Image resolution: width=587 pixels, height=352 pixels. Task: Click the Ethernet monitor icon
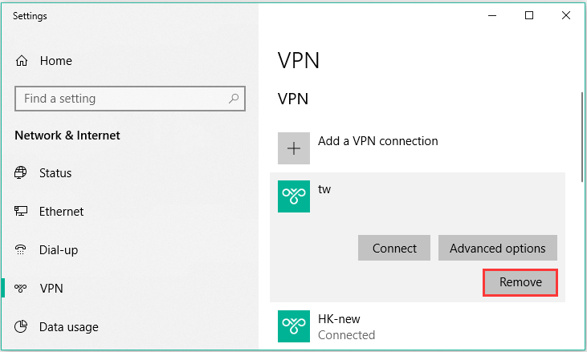point(22,212)
